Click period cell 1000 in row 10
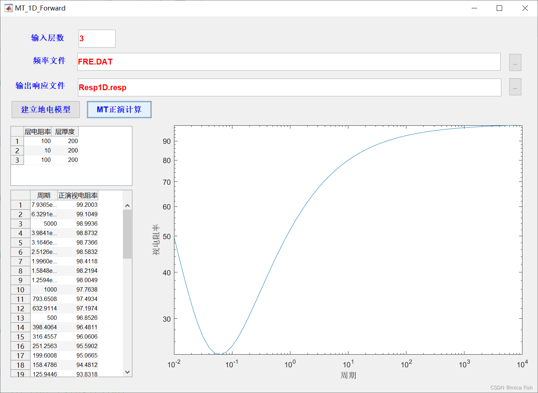Viewport: 538px width, 393px height. click(44, 289)
